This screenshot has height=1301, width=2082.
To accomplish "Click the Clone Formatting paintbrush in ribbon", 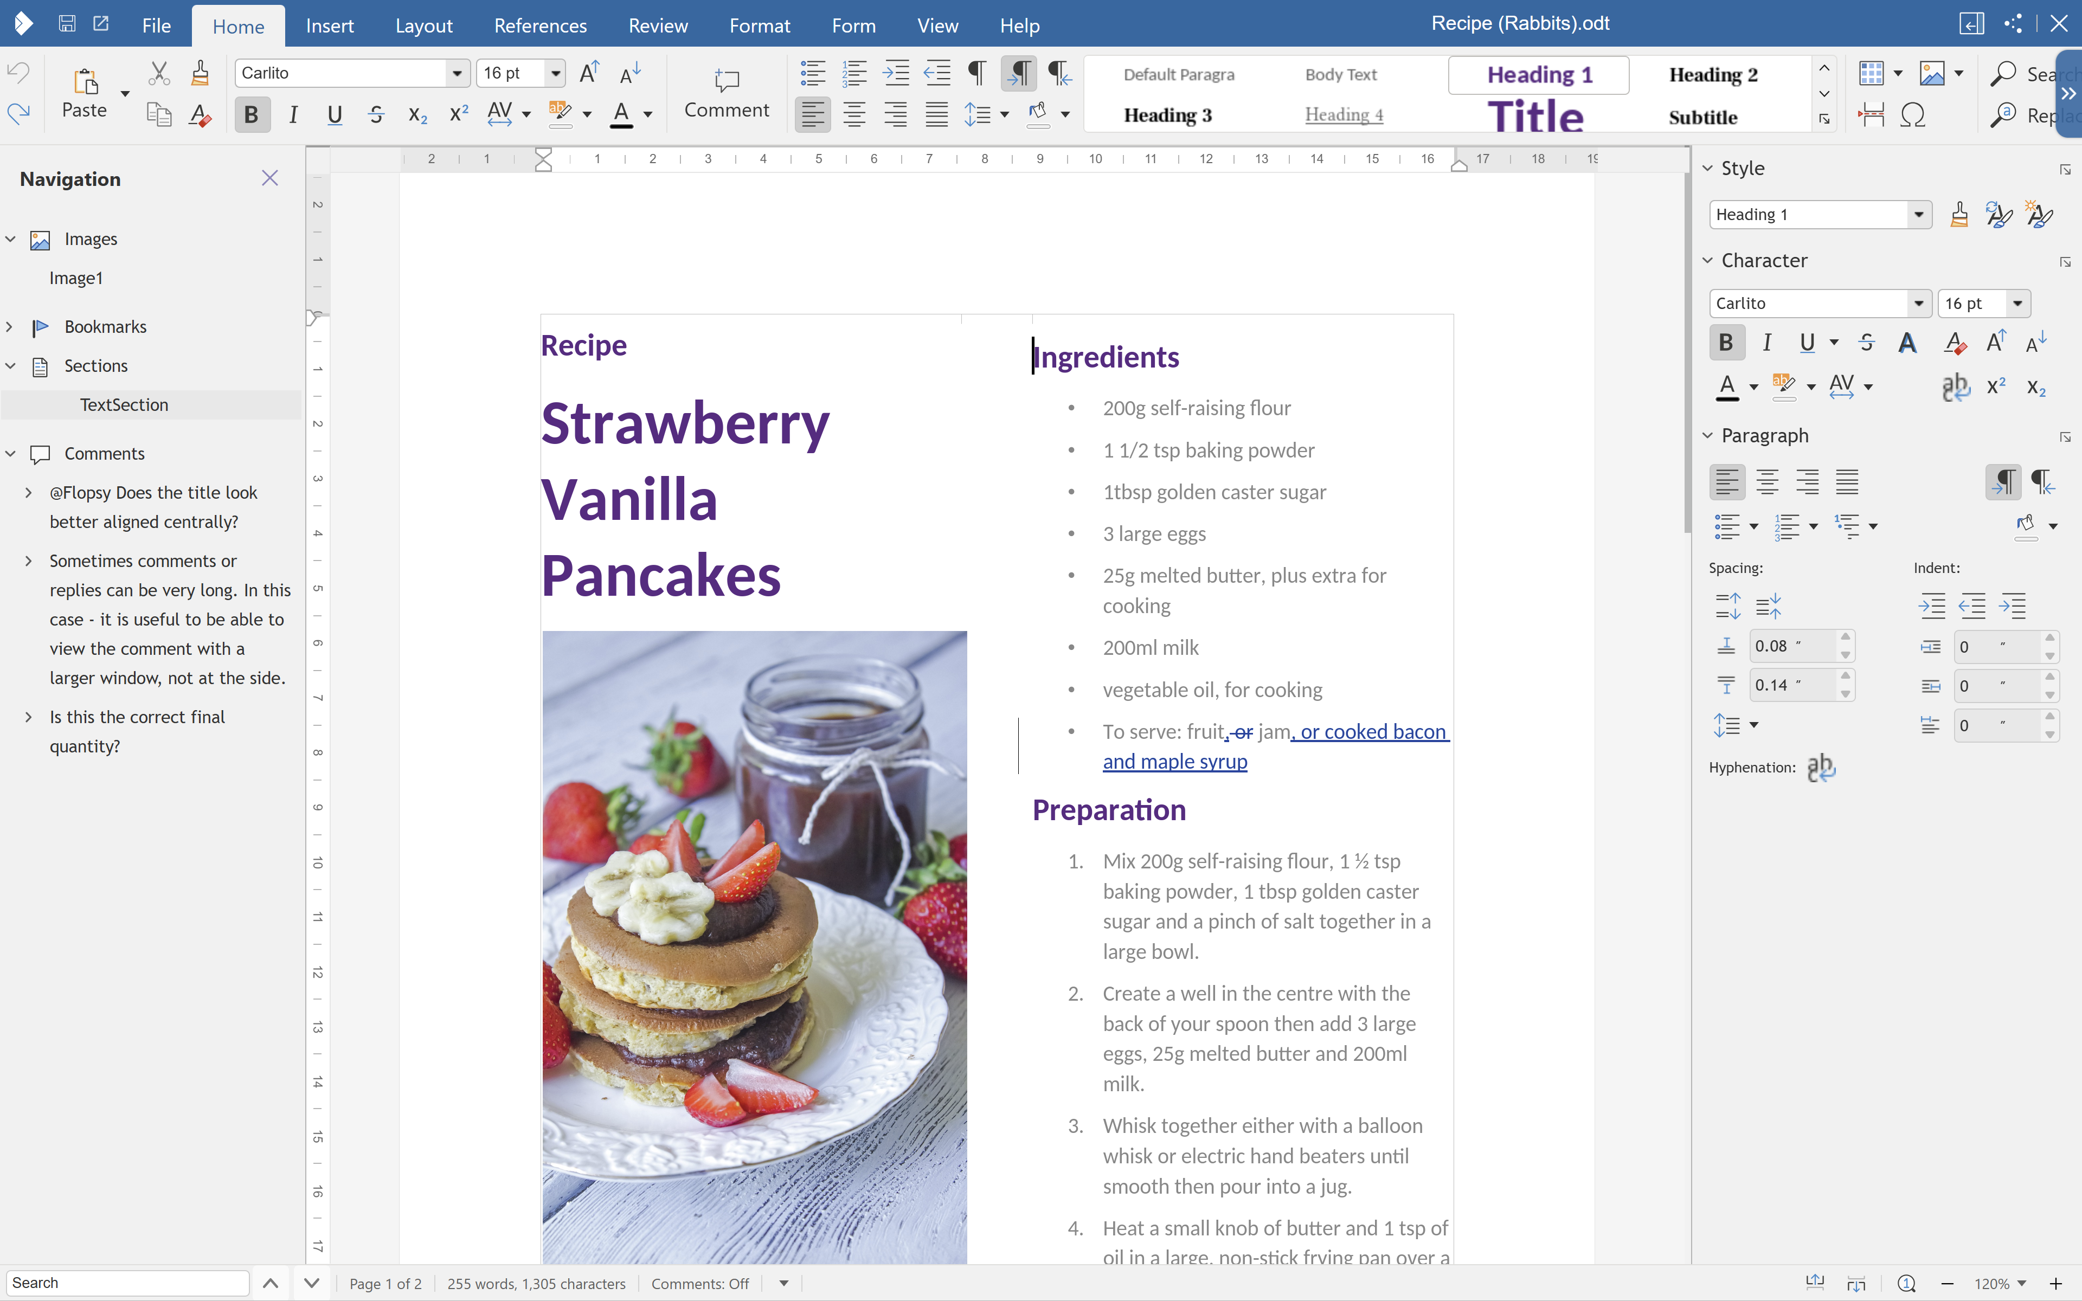I will tap(200, 73).
